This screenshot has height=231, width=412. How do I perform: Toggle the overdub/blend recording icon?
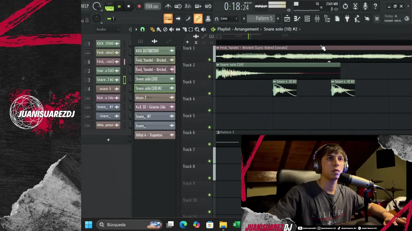point(198,6)
